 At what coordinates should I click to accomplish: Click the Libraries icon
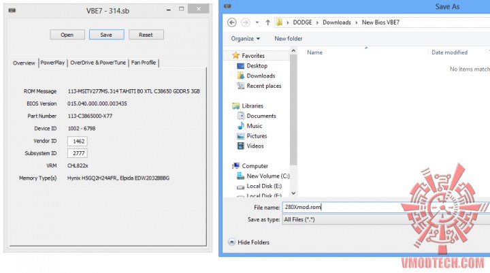tap(235, 106)
